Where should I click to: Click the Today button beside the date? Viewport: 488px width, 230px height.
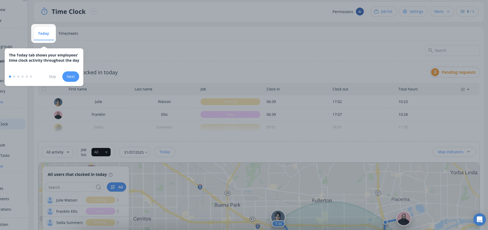point(165,152)
